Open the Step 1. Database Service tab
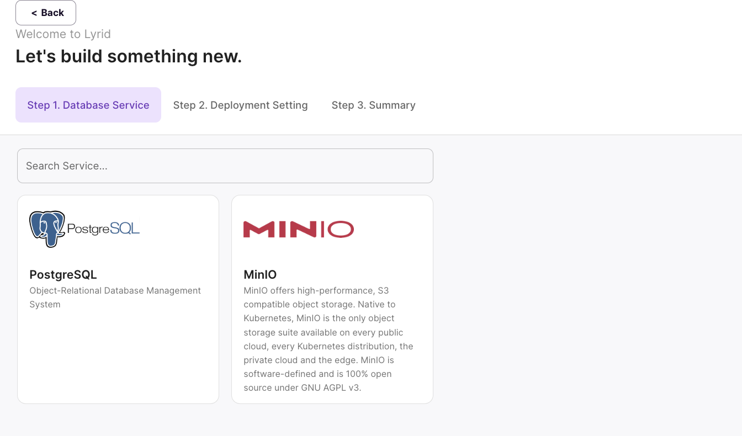This screenshot has height=436, width=742. click(x=88, y=105)
